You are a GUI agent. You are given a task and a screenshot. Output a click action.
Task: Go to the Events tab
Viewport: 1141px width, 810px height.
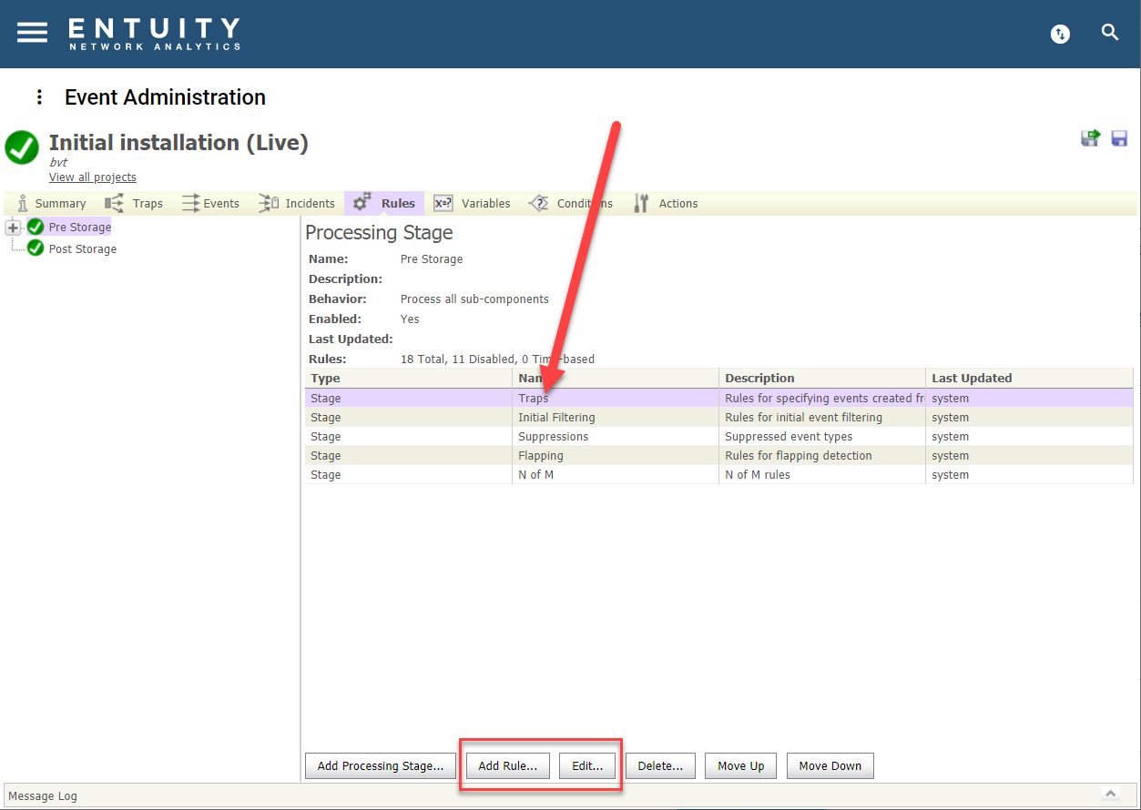(210, 203)
